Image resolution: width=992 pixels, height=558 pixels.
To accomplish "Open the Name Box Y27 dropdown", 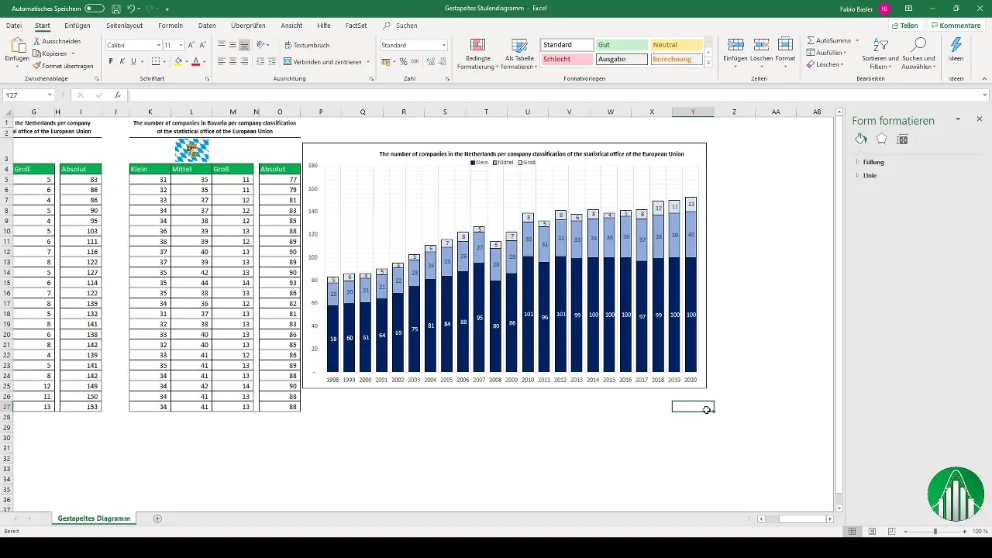I will [x=49, y=95].
